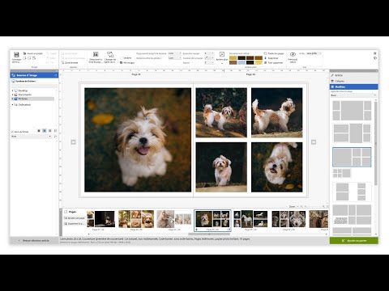Toggle the Nom de fichier checkbox
Image resolution: width=389 pixels, height=291 pixels.
click(12, 132)
